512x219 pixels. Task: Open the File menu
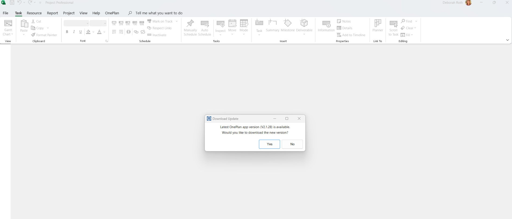tap(5, 13)
